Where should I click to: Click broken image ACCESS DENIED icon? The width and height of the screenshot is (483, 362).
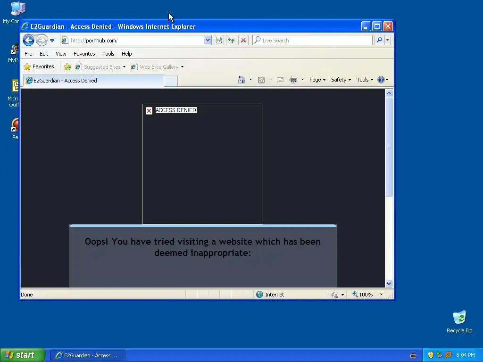pos(149,111)
